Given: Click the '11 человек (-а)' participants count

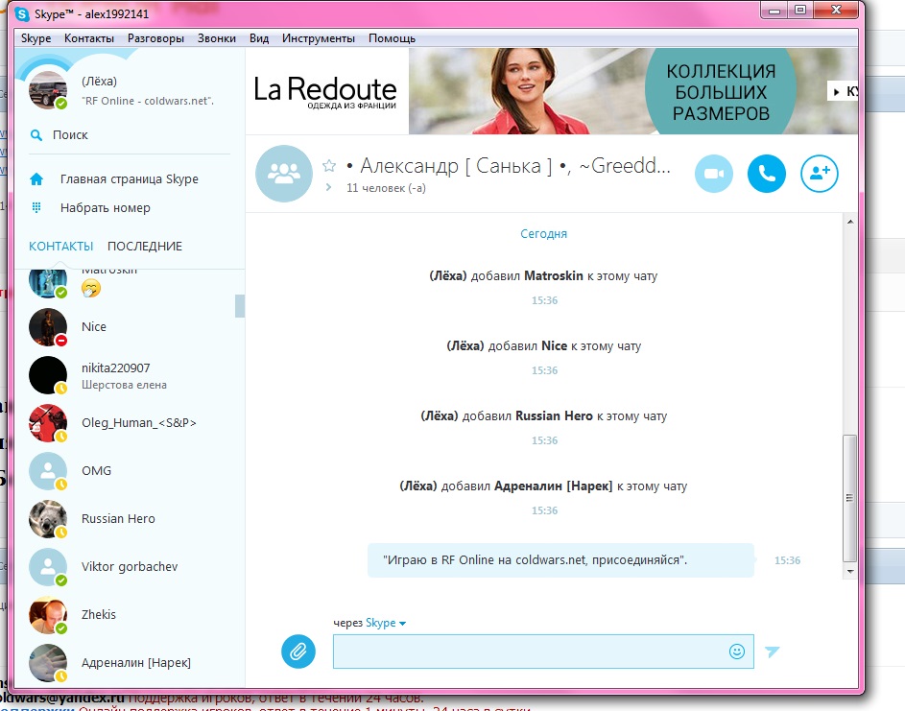Looking at the screenshot, I should (x=386, y=188).
